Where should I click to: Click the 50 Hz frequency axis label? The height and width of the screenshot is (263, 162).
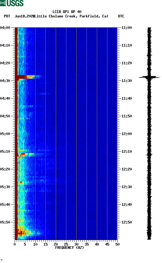[x=117, y=244]
